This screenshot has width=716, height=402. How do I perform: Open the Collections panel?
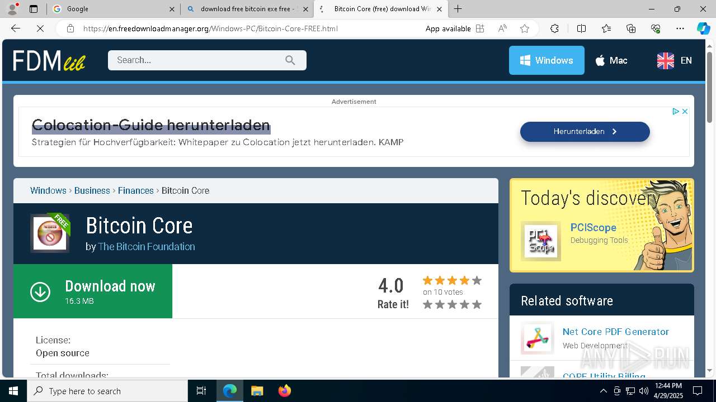[x=631, y=28]
